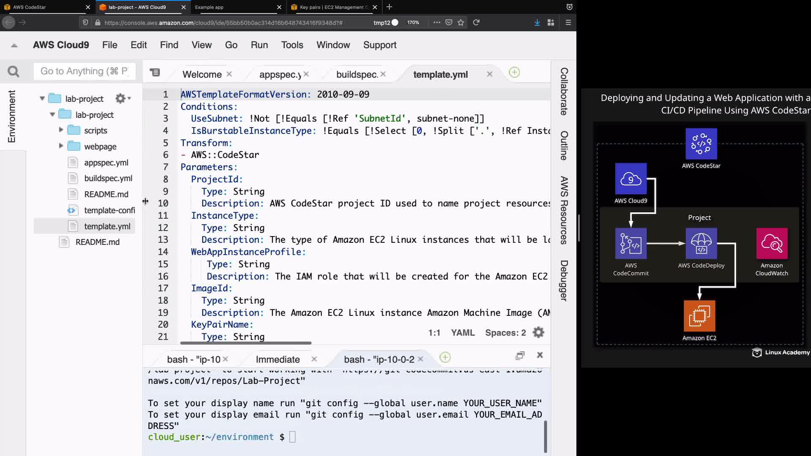The height and width of the screenshot is (456, 811).
Task: Add new editor tab with plus icon
Action: [514, 73]
